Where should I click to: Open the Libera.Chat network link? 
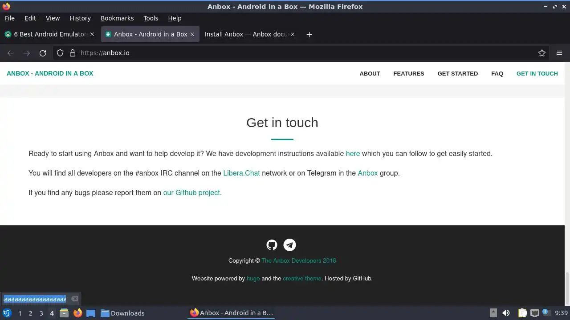point(241,173)
